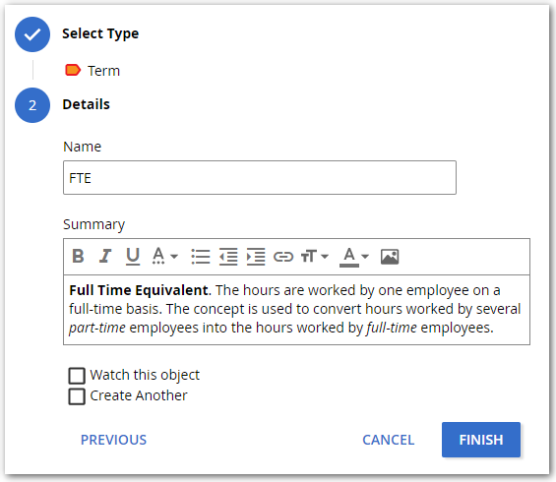Insert an image into the Summary
The image size is (556, 482).
click(x=390, y=257)
